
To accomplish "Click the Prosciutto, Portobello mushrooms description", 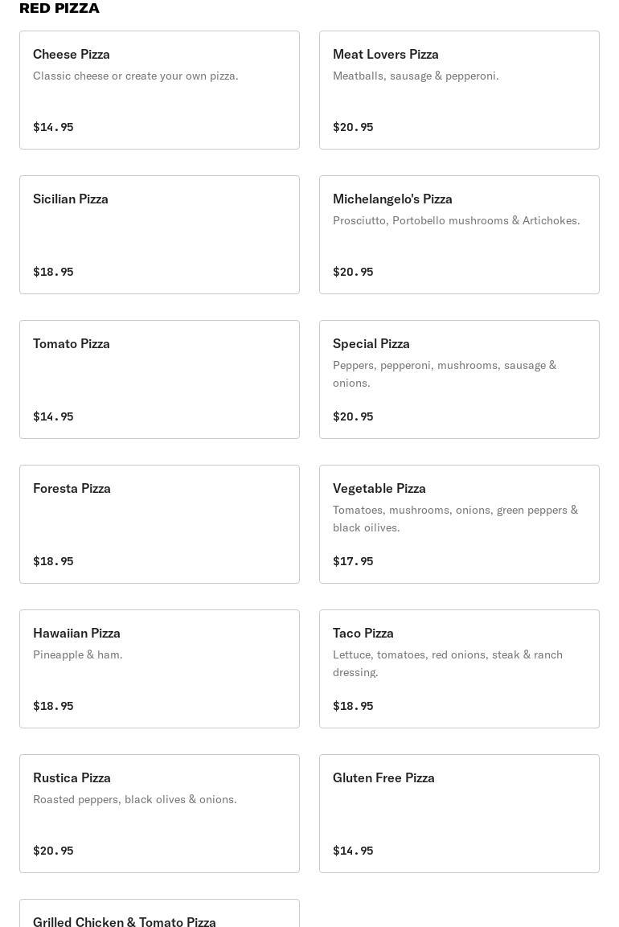I will [x=456, y=220].
